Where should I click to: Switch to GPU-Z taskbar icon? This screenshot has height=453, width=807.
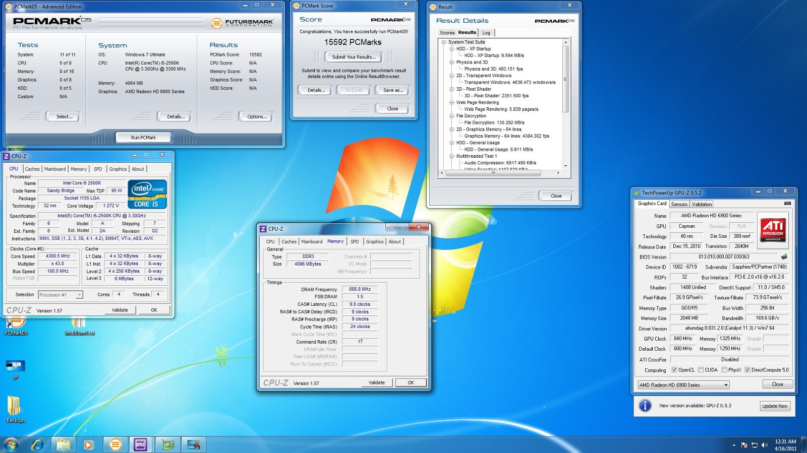click(x=167, y=444)
